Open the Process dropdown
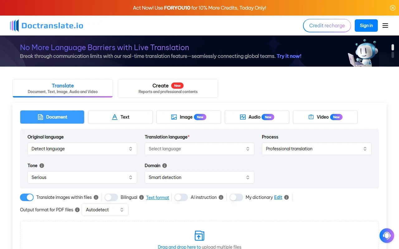The image size is (399, 249). tap(317, 149)
